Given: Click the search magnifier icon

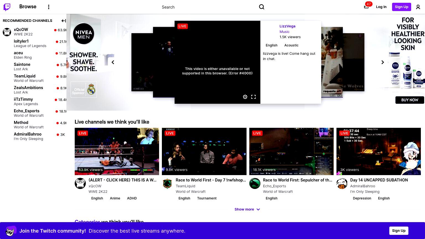Looking at the screenshot, I should point(261,7).
